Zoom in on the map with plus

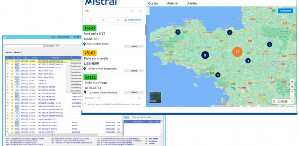coord(292,92)
